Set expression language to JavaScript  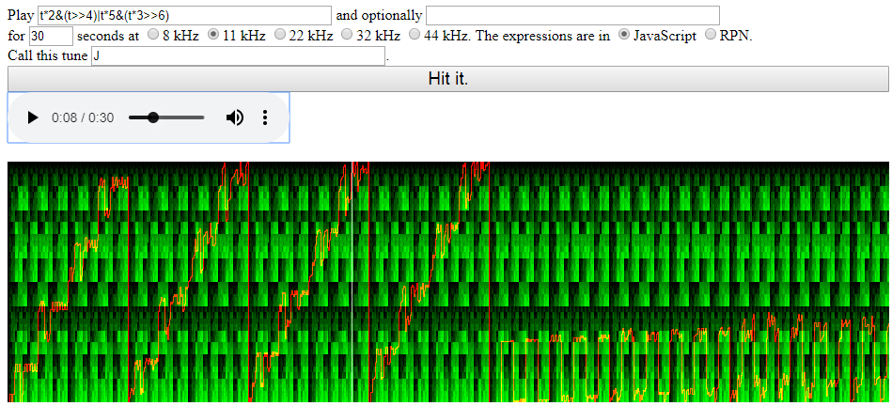[624, 35]
